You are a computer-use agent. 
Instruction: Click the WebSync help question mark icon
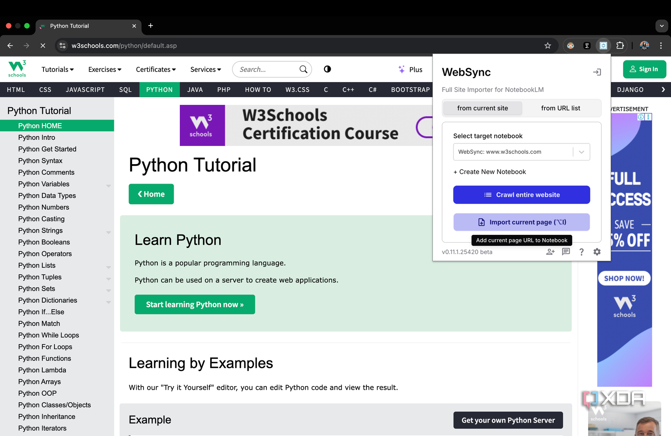click(x=581, y=252)
